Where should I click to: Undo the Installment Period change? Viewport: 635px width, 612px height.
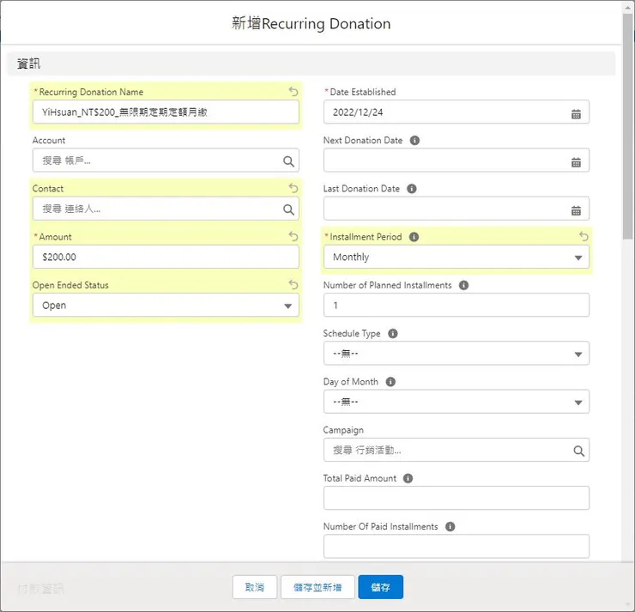point(584,236)
